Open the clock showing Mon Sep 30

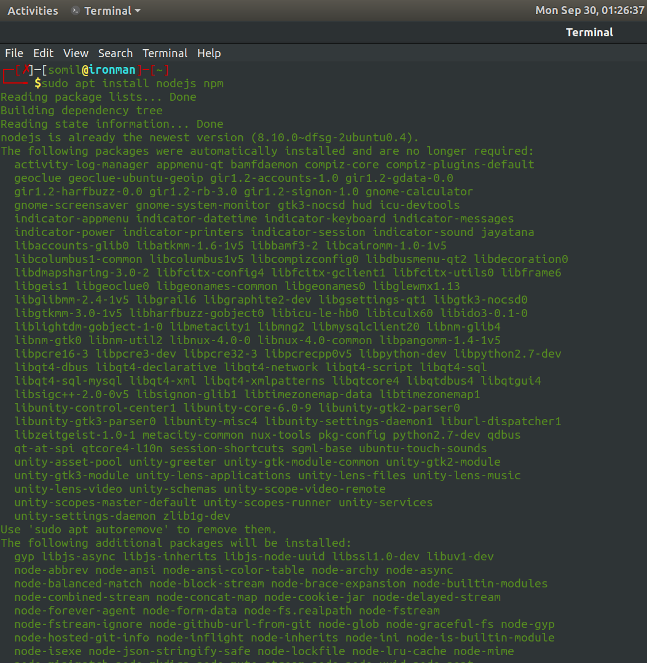[589, 10]
